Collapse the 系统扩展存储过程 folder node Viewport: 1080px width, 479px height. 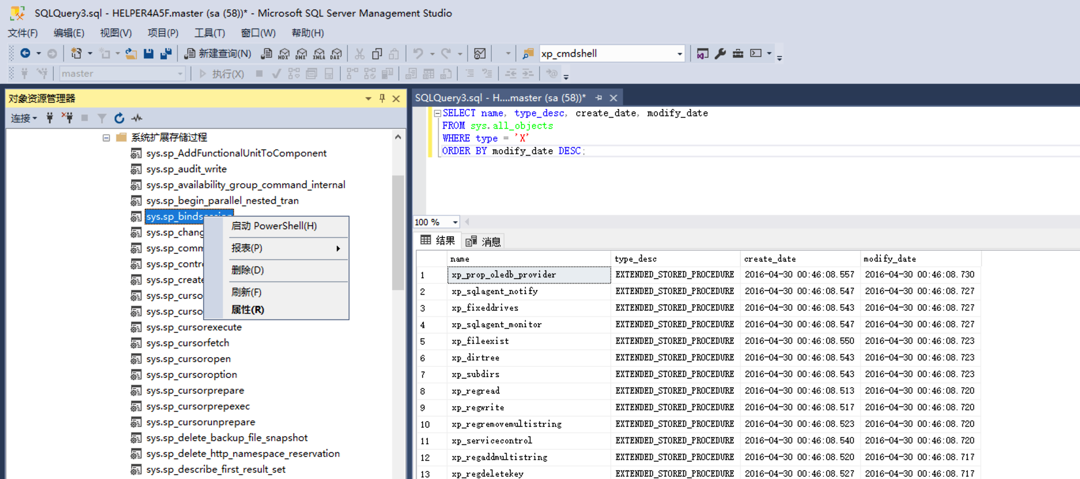106,138
